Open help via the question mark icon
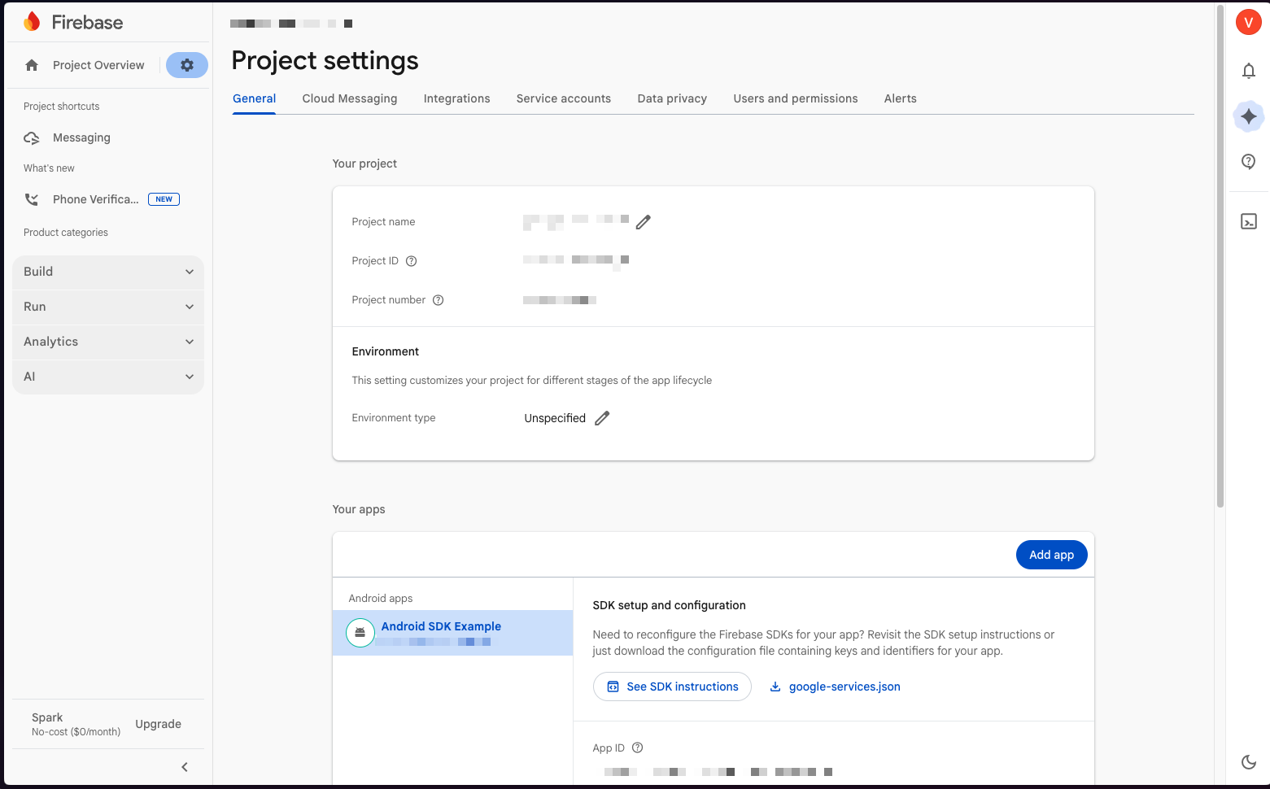 pyautogui.click(x=1248, y=161)
